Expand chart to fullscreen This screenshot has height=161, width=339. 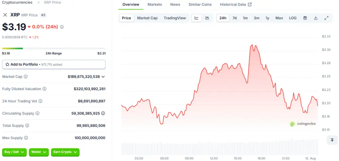[326, 18]
